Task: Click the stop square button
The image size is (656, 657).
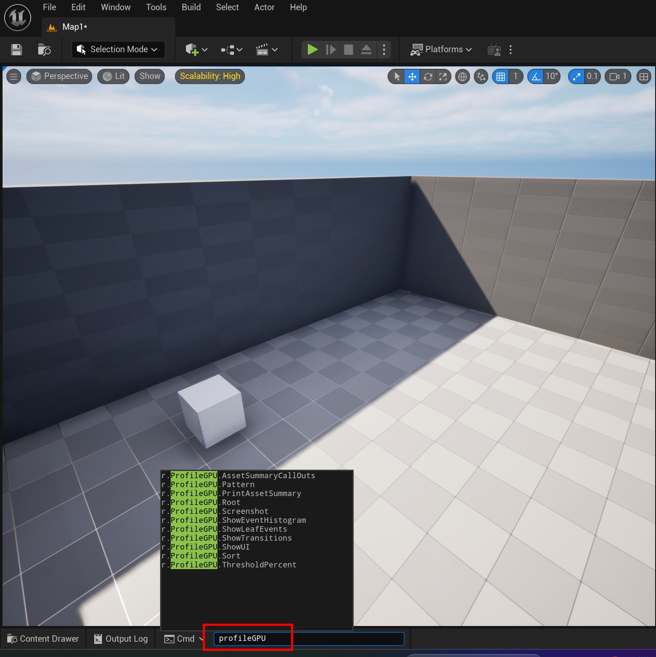Action: coord(349,50)
